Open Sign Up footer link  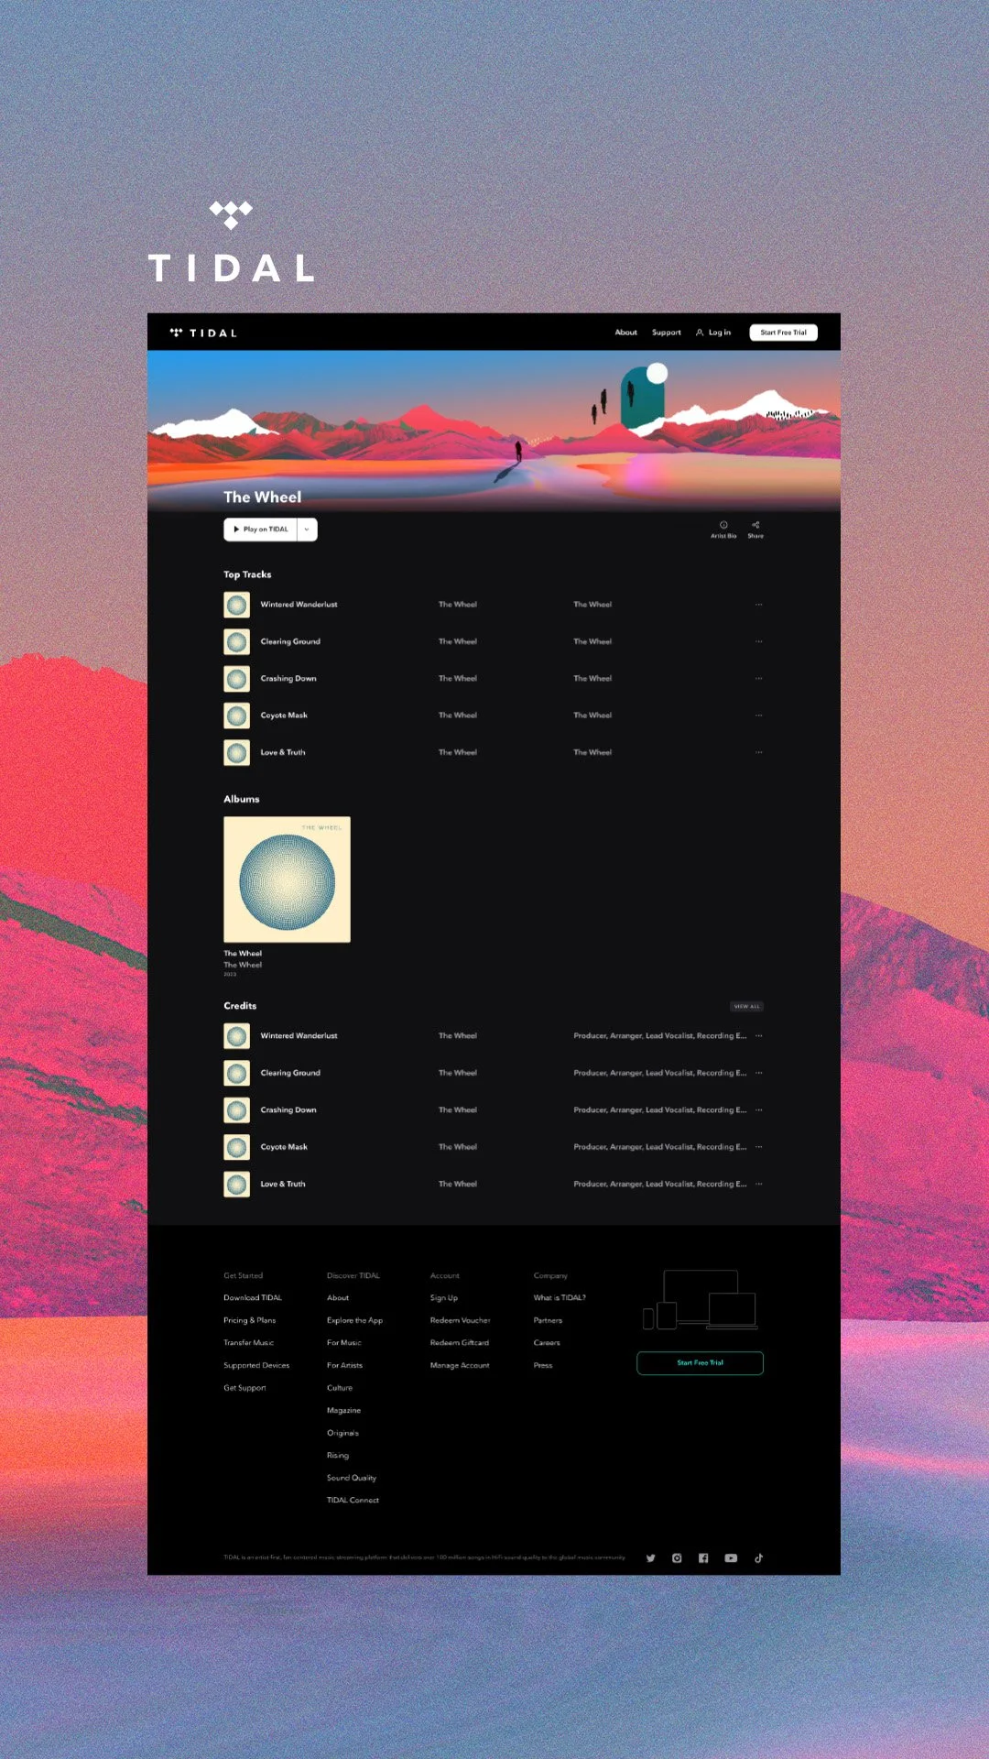[x=444, y=1298]
